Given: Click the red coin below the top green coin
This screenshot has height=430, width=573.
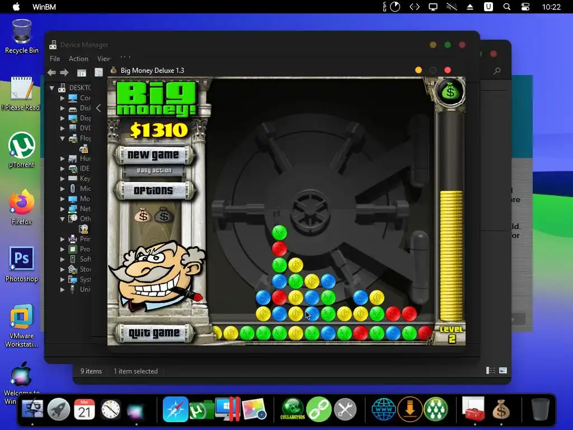Looking at the screenshot, I should (x=280, y=249).
